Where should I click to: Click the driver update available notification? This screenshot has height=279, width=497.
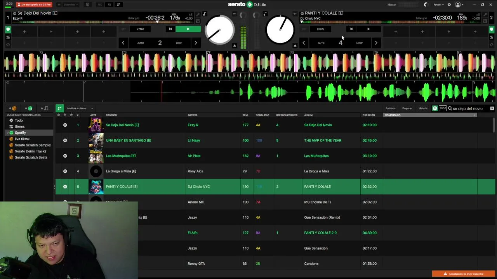coord(464,274)
